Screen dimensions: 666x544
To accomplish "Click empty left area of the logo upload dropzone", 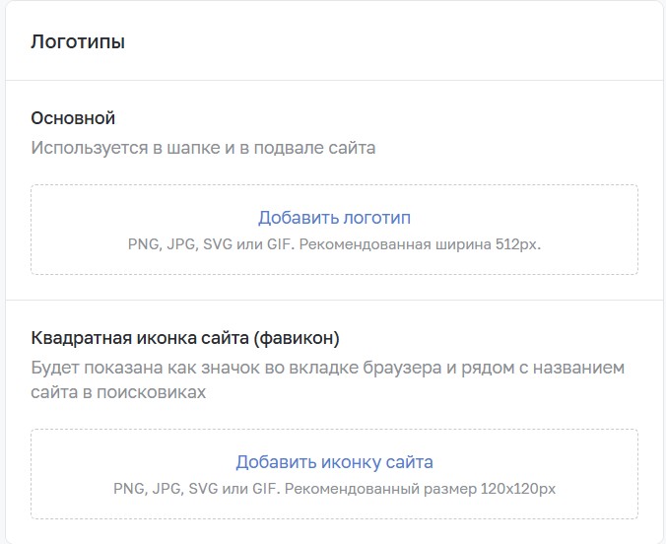I will [x=79, y=230].
